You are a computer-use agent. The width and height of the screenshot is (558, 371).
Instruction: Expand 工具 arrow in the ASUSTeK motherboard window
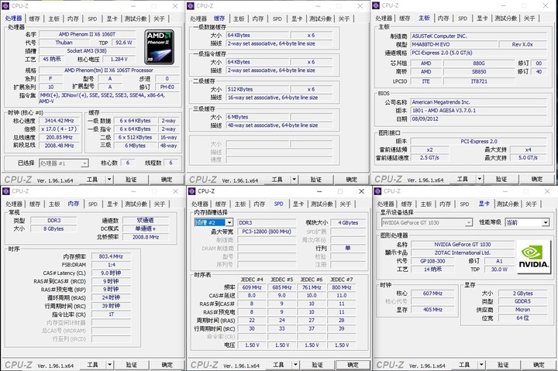[480, 179]
